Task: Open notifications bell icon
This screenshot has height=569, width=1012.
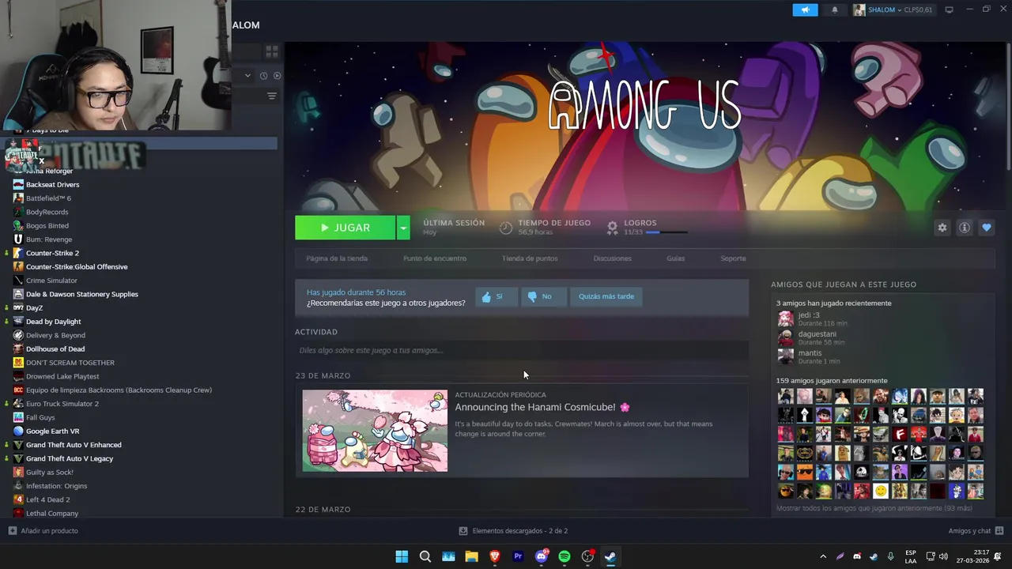Action: point(835,9)
